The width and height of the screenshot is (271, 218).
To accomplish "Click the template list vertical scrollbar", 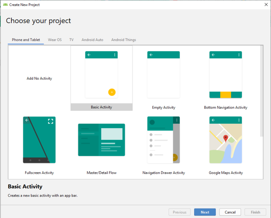I will (x=262, y=91).
